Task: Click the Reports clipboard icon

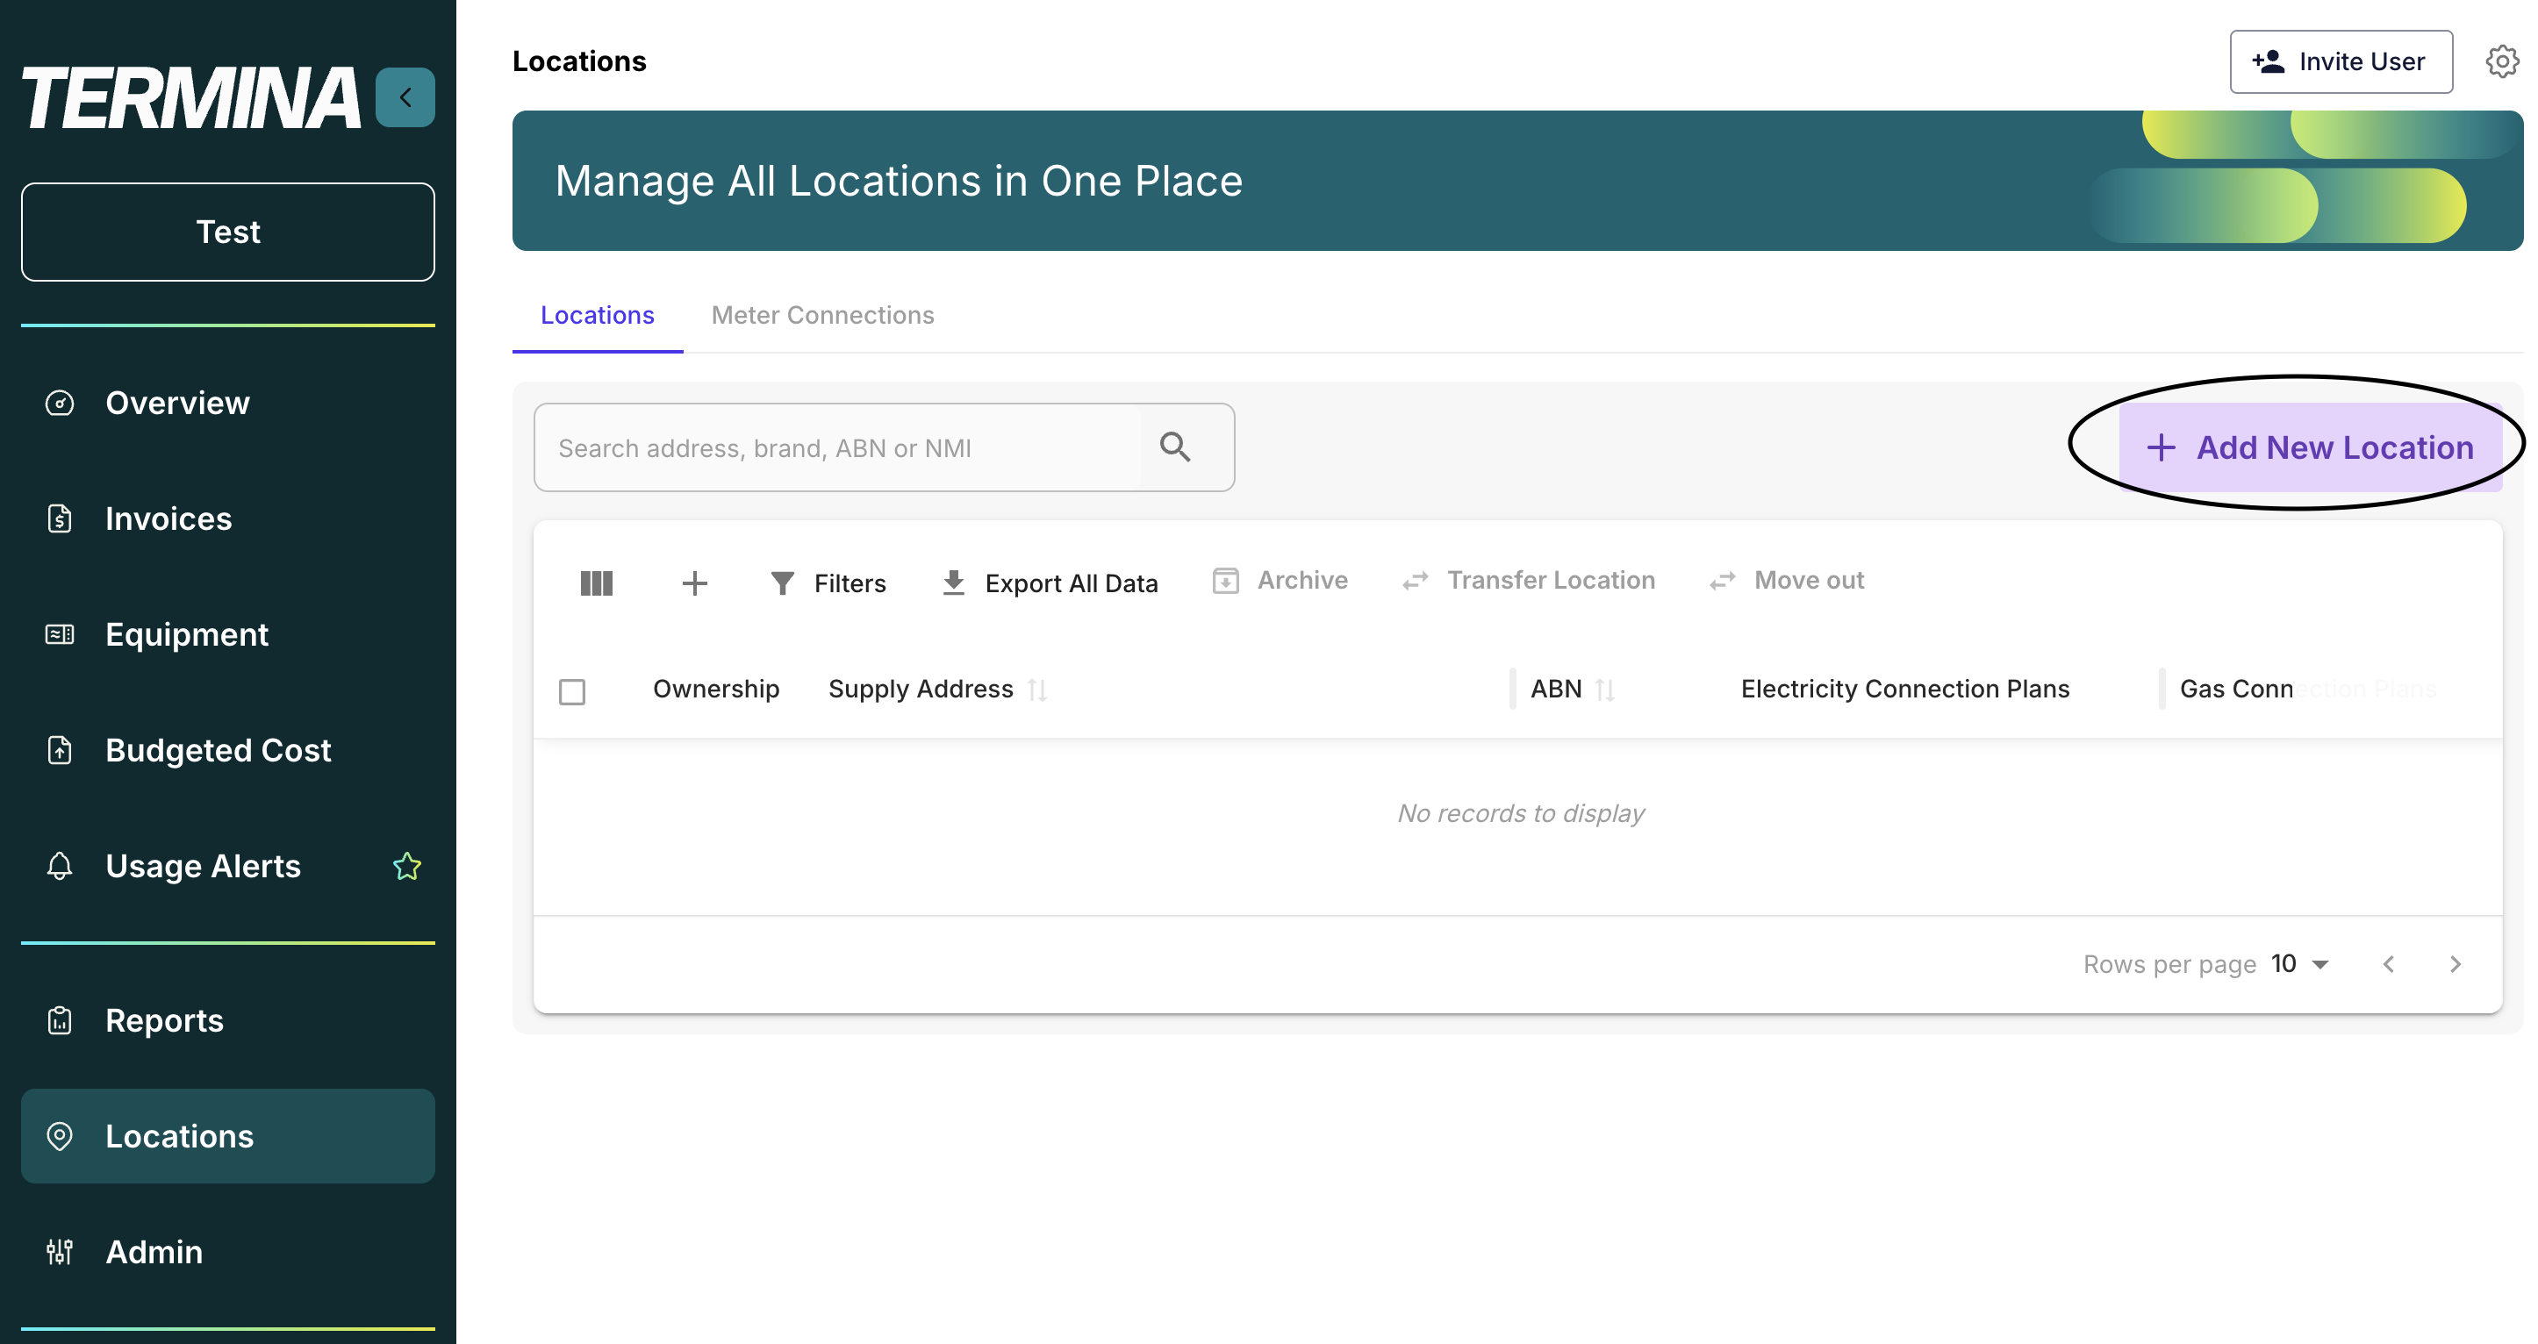Action: pos(60,1021)
